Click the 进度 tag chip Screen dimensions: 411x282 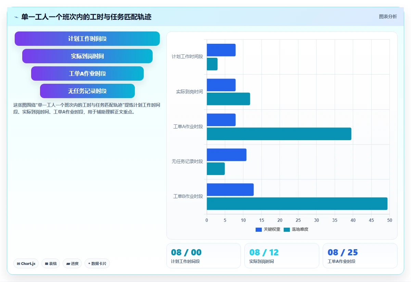tap(72, 264)
